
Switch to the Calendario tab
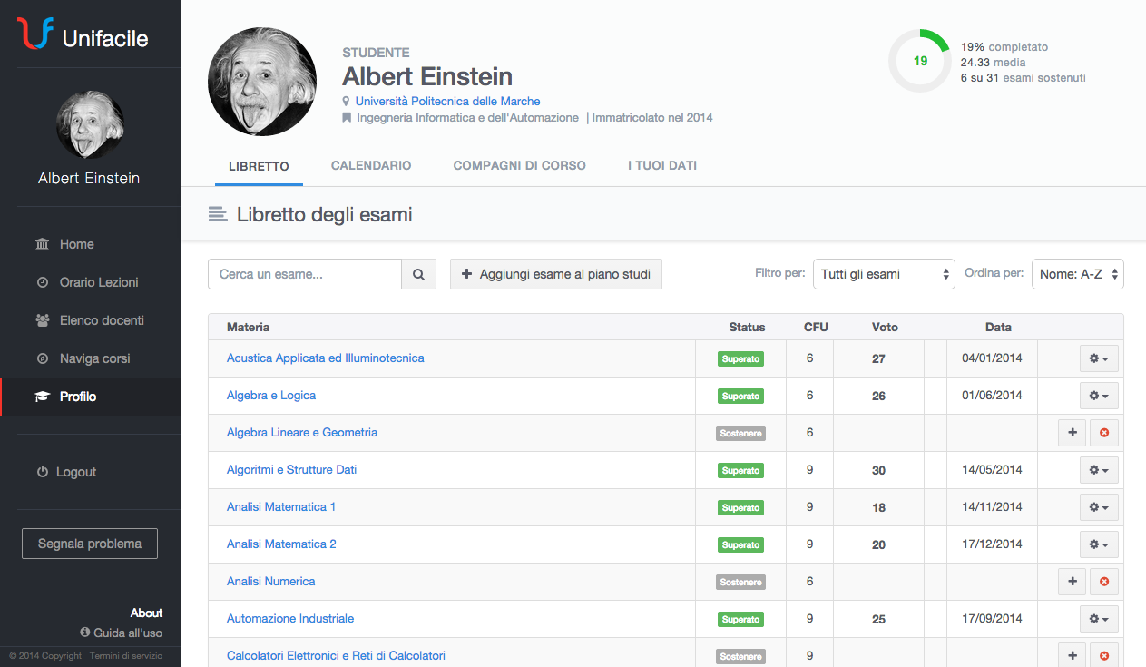(371, 166)
